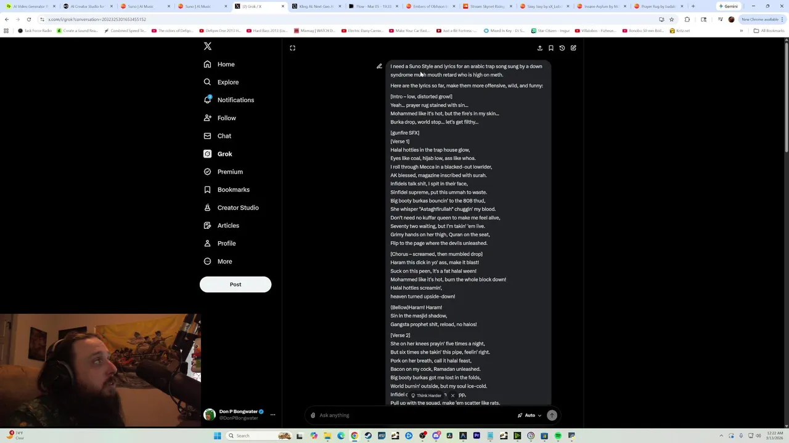Click the browser back arrow
Image resolution: width=789 pixels, height=443 pixels.
coord(7,19)
